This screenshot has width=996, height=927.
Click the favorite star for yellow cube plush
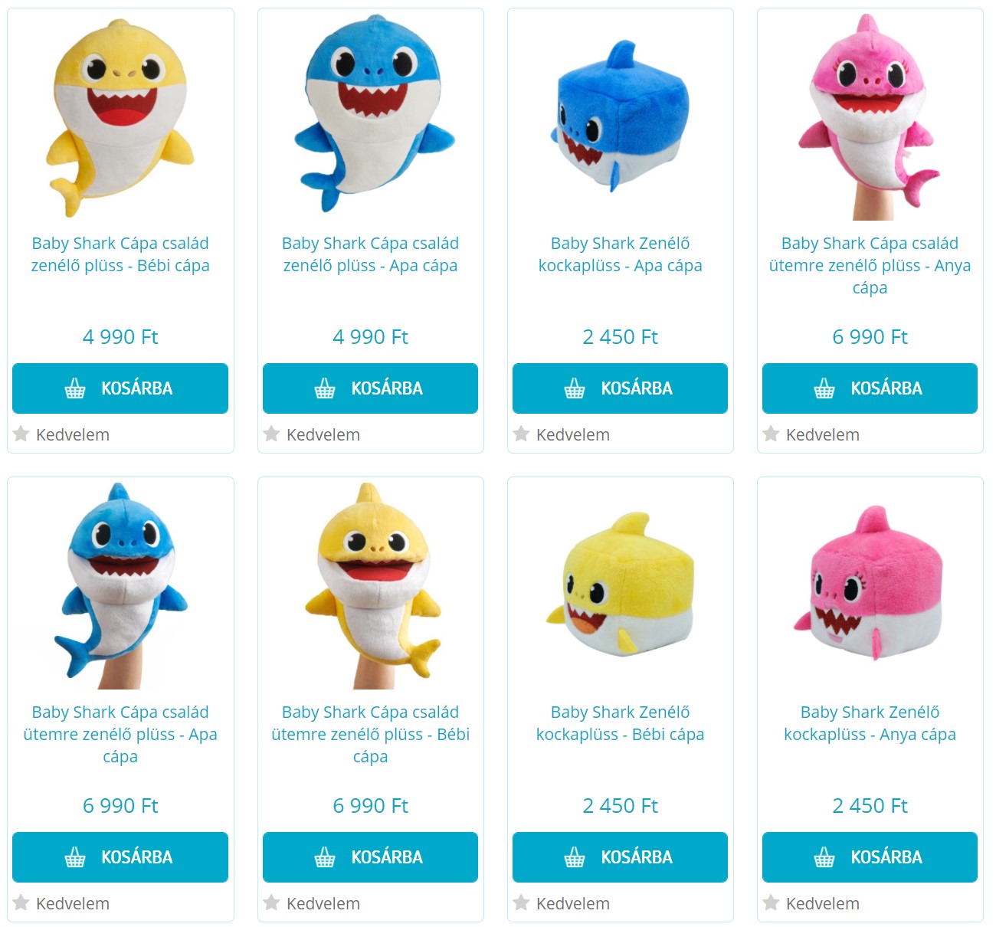coord(521,903)
